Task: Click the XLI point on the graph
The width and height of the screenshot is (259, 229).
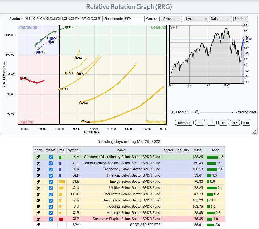Action: click(x=67, y=73)
